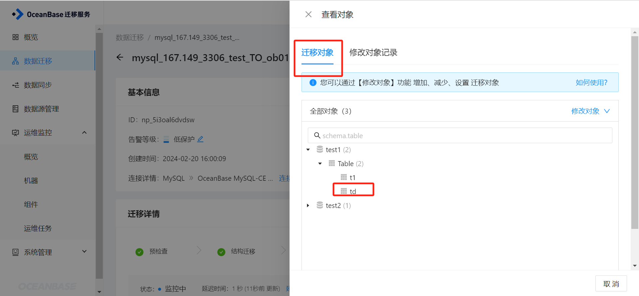Click the test2 database icon
Viewport: 639px width, 296px height.
320,205
